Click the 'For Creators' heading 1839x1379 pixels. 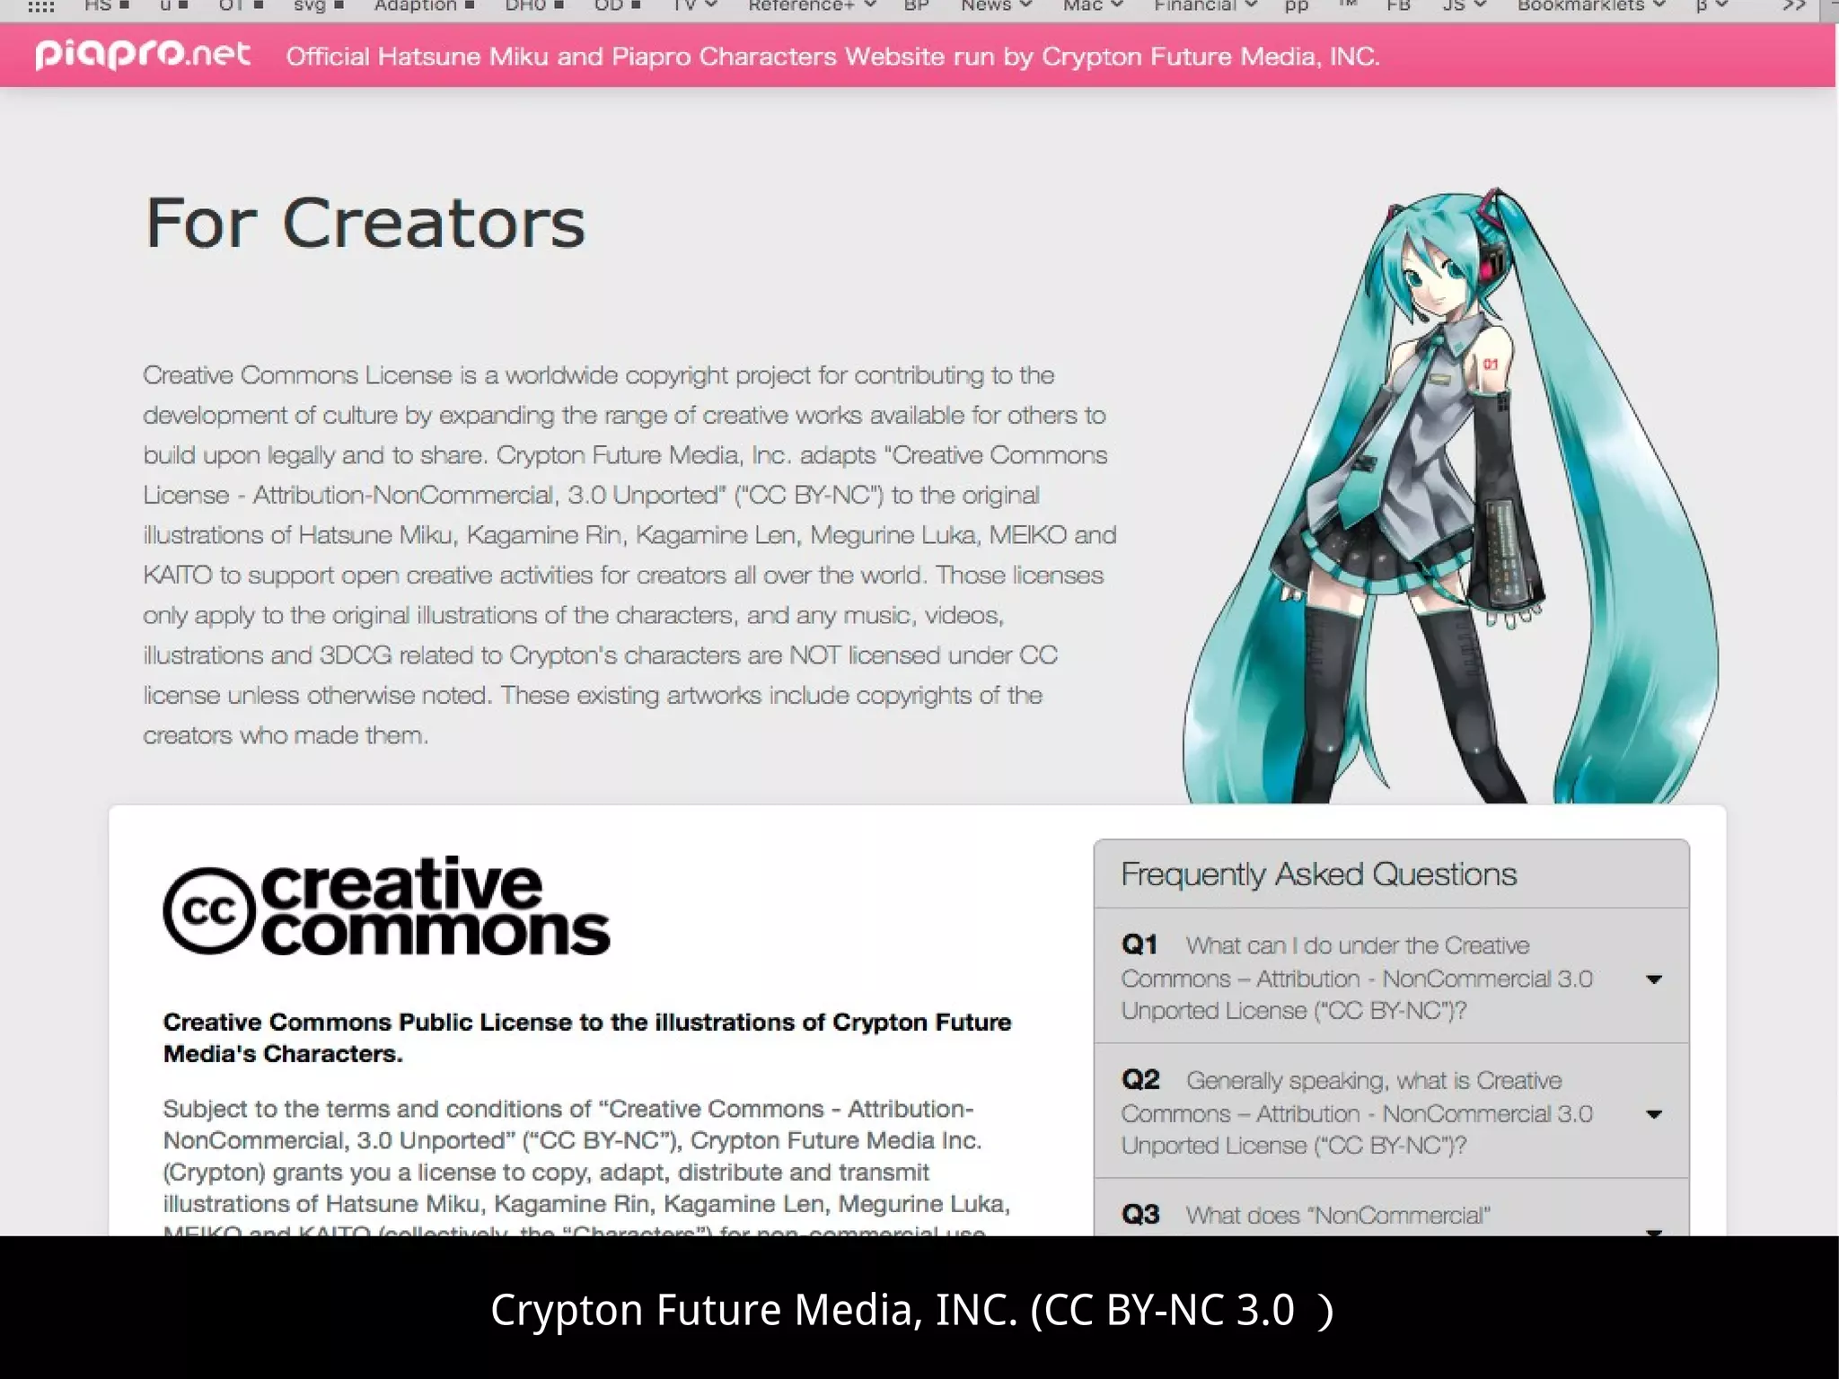365,222
